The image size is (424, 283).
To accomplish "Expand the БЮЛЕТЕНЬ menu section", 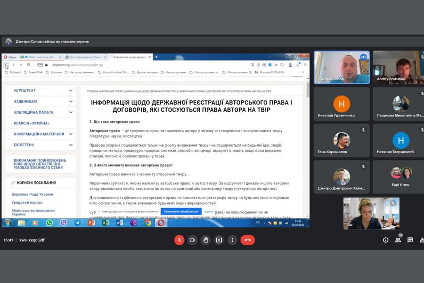I will (71, 145).
